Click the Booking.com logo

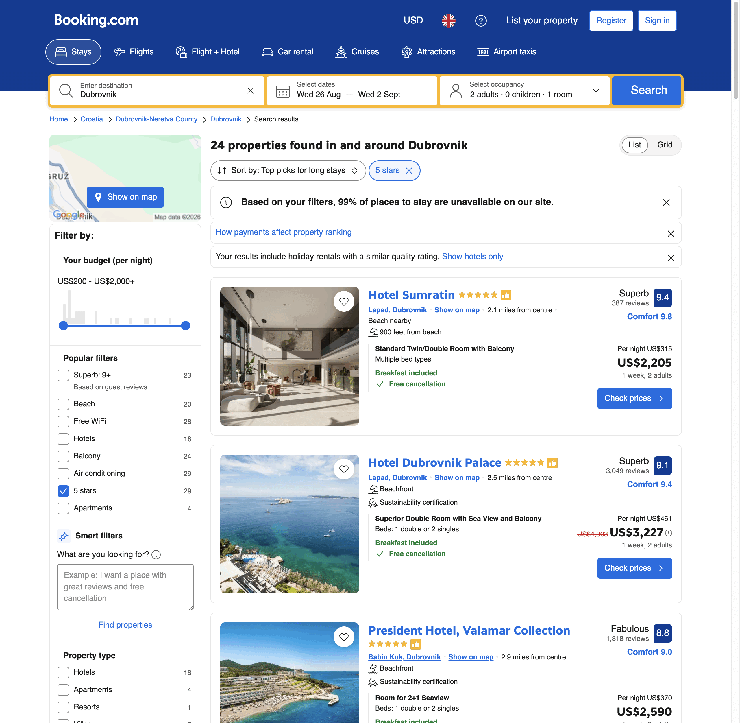pyautogui.click(x=96, y=20)
